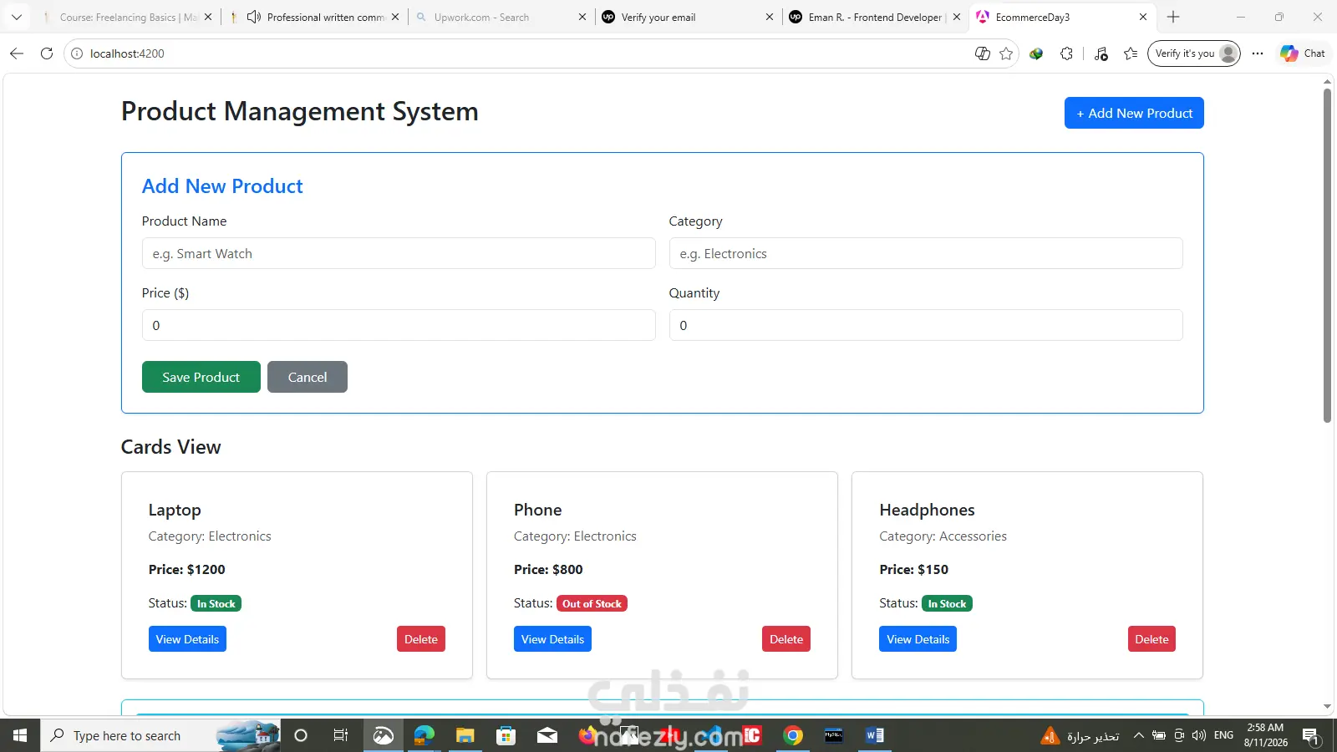Open the Mail app from the taskbar
This screenshot has height=752, width=1337.
(547, 735)
